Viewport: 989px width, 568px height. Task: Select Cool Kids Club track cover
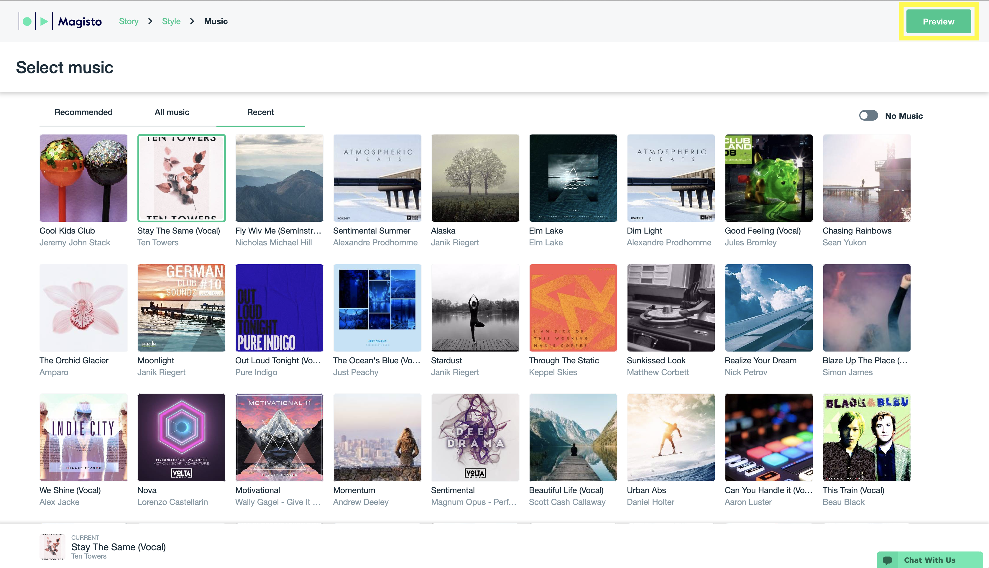pyautogui.click(x=83, y=178)
